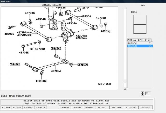Click the F1:Help button

pyautogui.click(x=6, y=107)
